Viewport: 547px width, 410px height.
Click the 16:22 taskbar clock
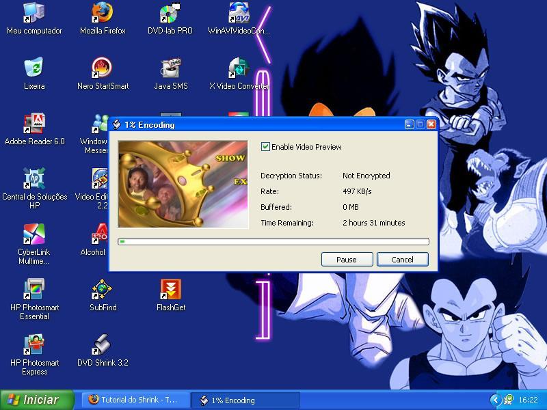coord(528,400)
